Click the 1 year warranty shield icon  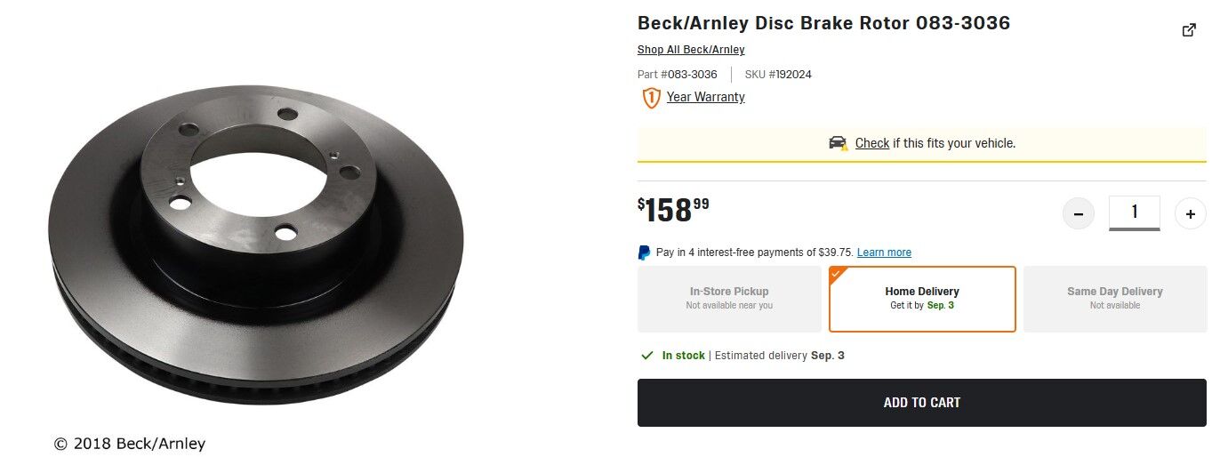click(x=651, y=98)
